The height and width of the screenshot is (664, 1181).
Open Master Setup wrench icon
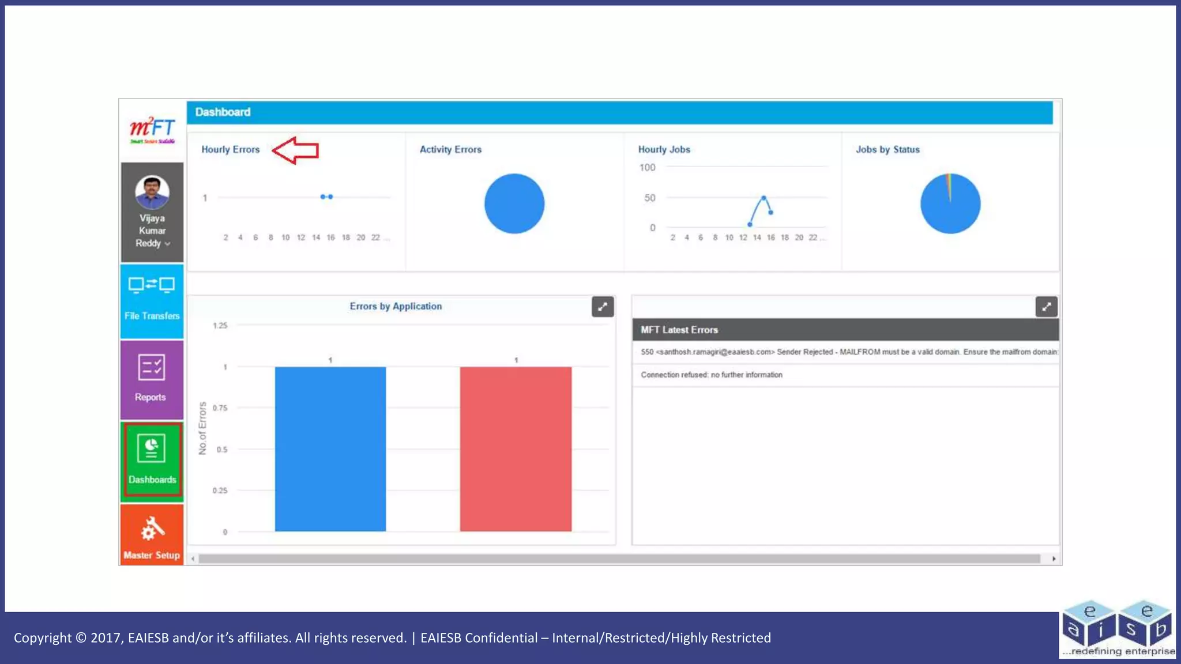point(152,529)
